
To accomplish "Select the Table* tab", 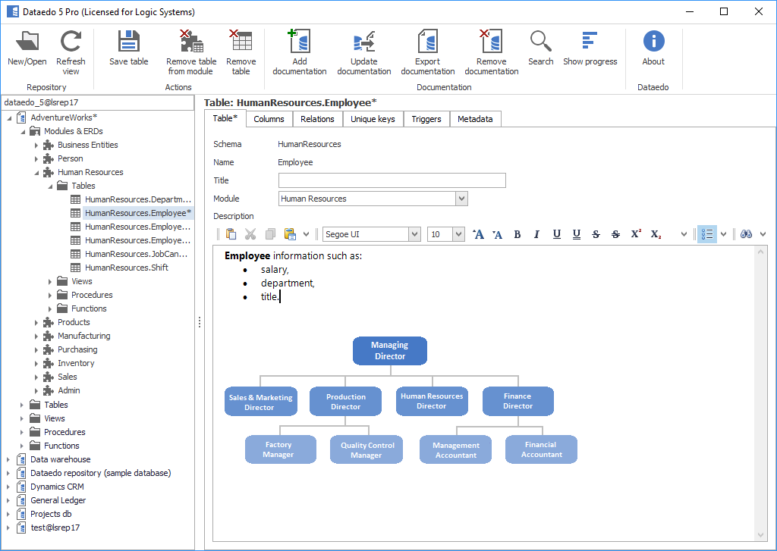I will 225,118.
